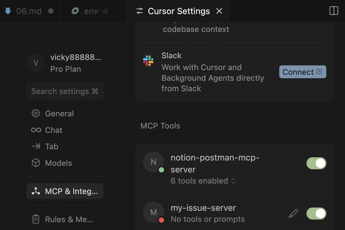The height and width of the screenshot is (230, 345).
Task: Expand the 6 tools enabled list
Action: pyautogui.click(x=203, y=181)
